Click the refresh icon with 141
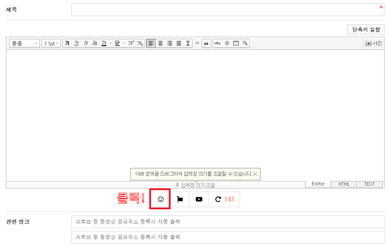Viewport: 388px width, 247px height. 224,199
